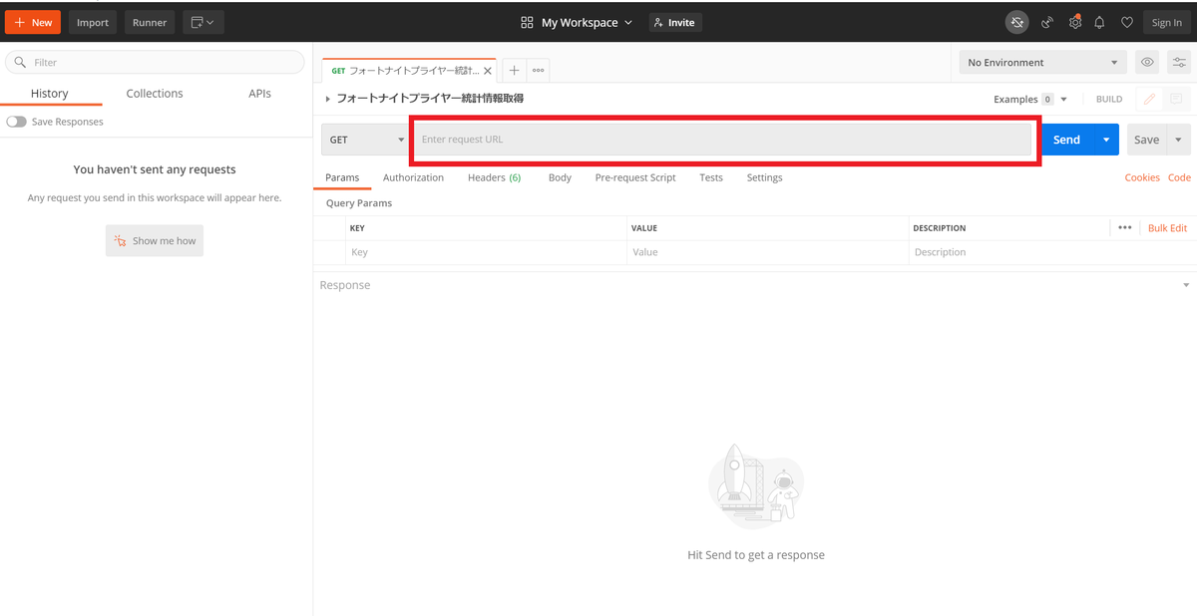
Task: Enable the Save Responses toggle
Action: click(x=16, y=121)
